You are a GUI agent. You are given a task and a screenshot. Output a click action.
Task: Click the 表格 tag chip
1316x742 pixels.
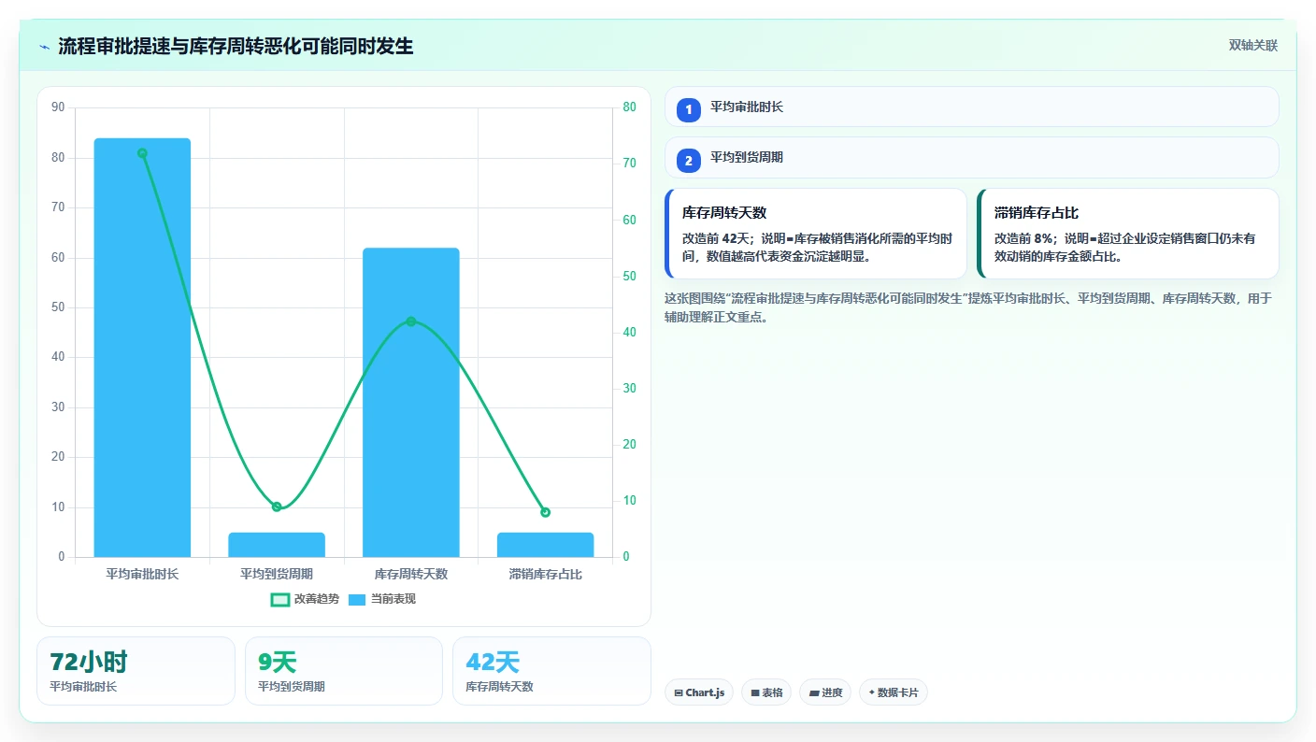(766, 692)
